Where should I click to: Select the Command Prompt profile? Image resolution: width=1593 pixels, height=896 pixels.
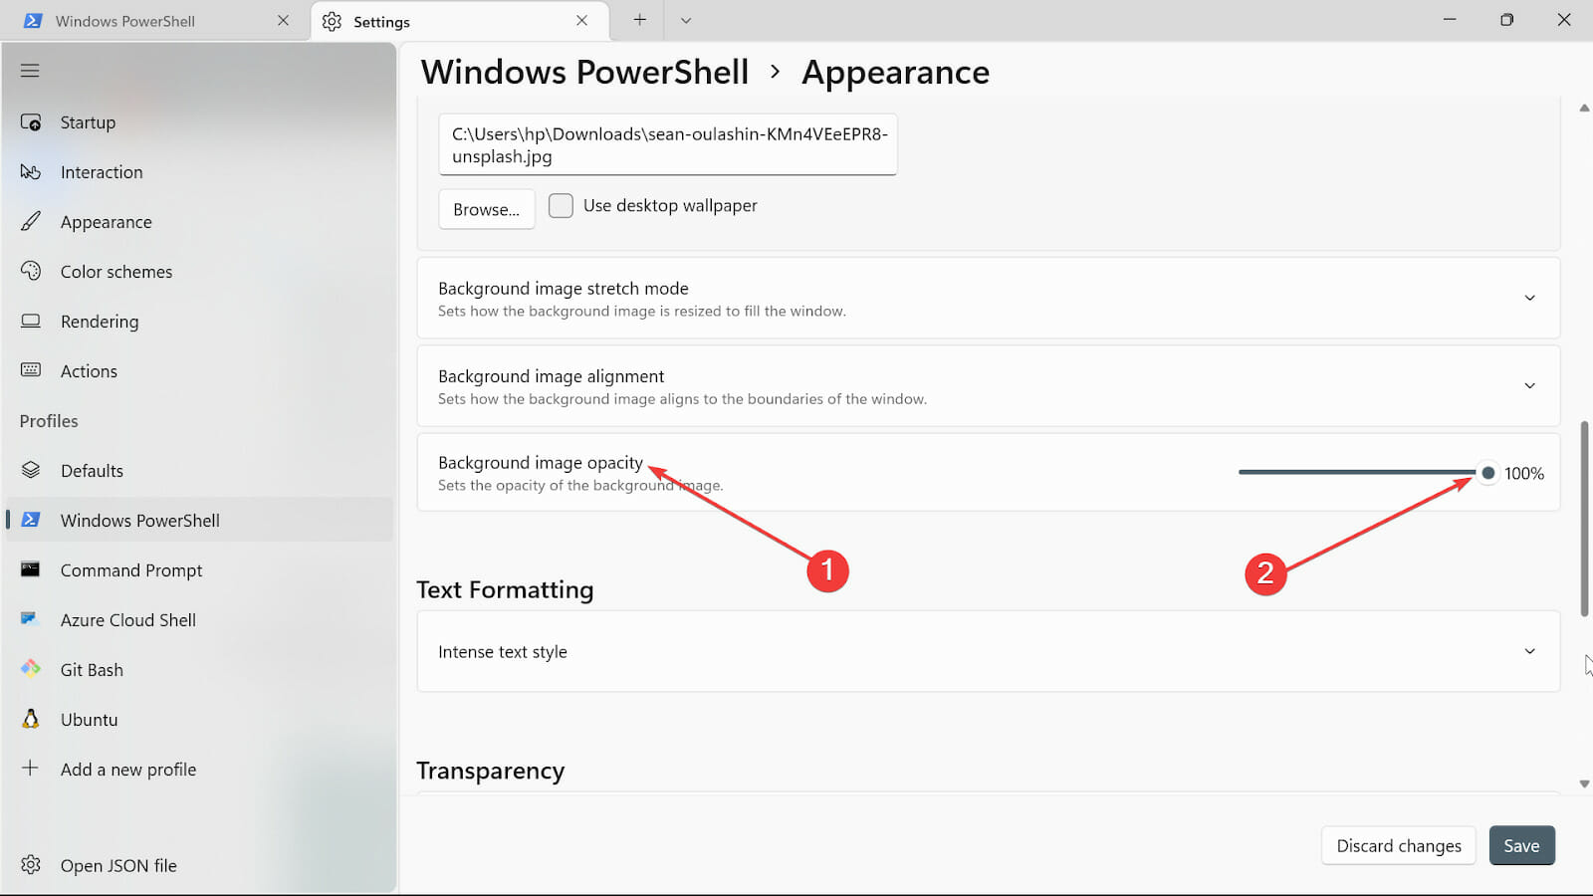coord(199,570)
